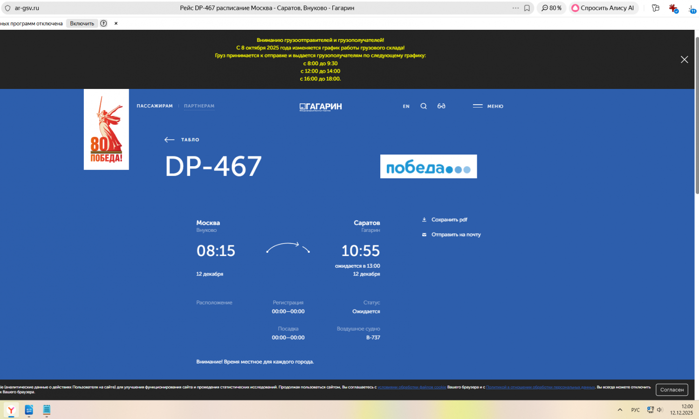Open browser three-dots page options
The image size is (699, 419).
click(515, 8)
